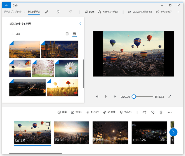Screen dimensions: 185x156
Task: Click the preview seek slider handle
Action: click(x=134, y=97)
